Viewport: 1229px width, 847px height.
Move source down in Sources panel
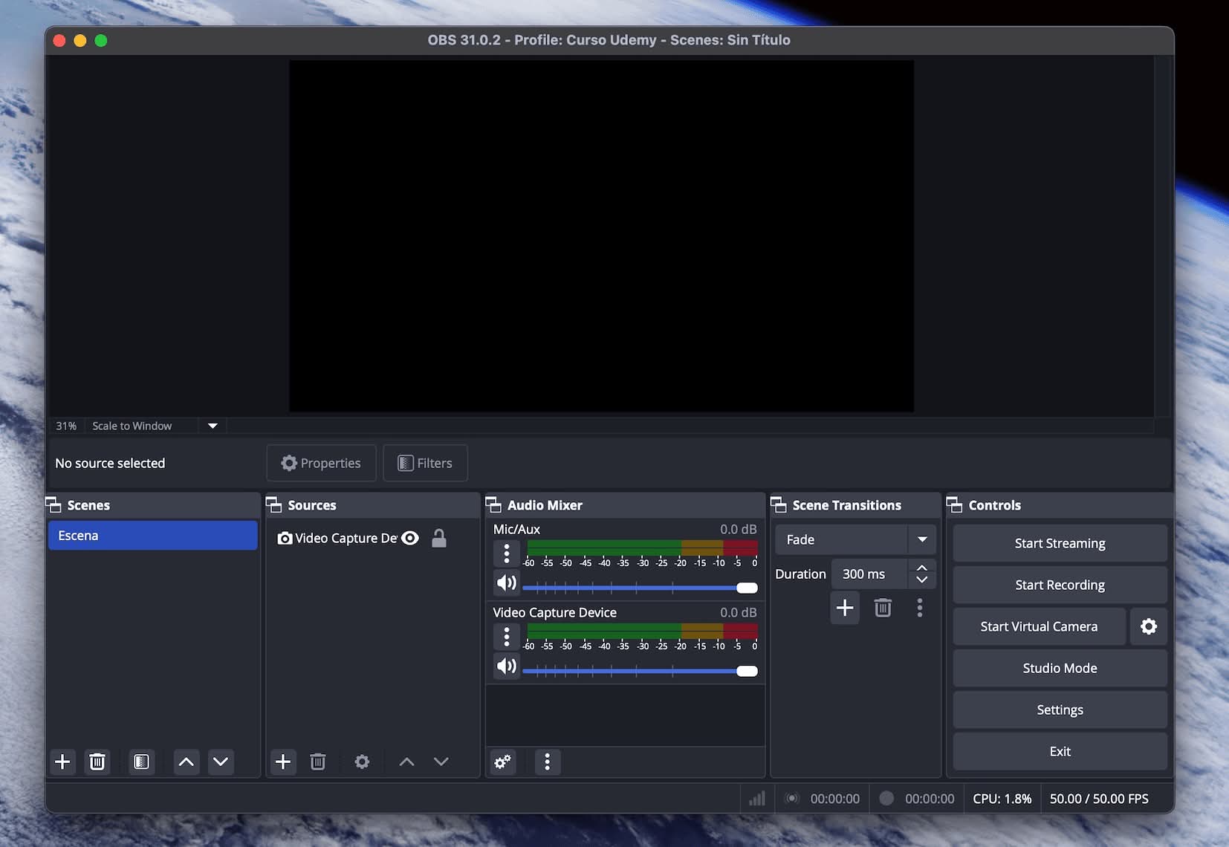pyautogui.click(x=441, y=762)
